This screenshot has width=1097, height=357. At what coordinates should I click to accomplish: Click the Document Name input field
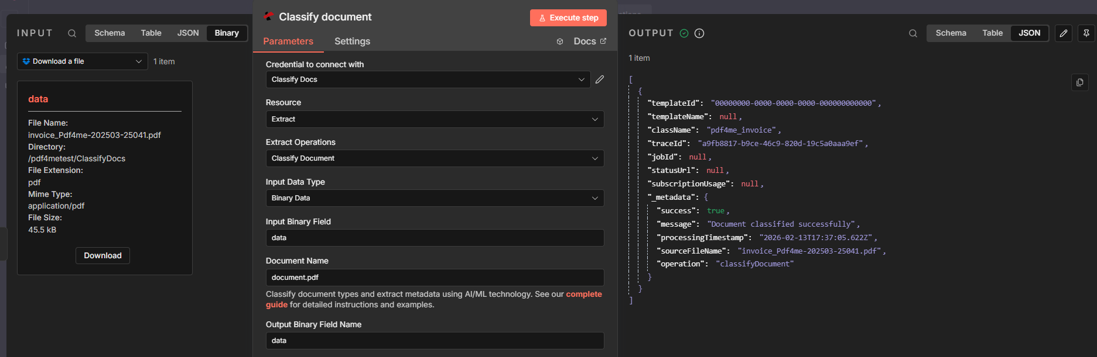tap(434, 278)
